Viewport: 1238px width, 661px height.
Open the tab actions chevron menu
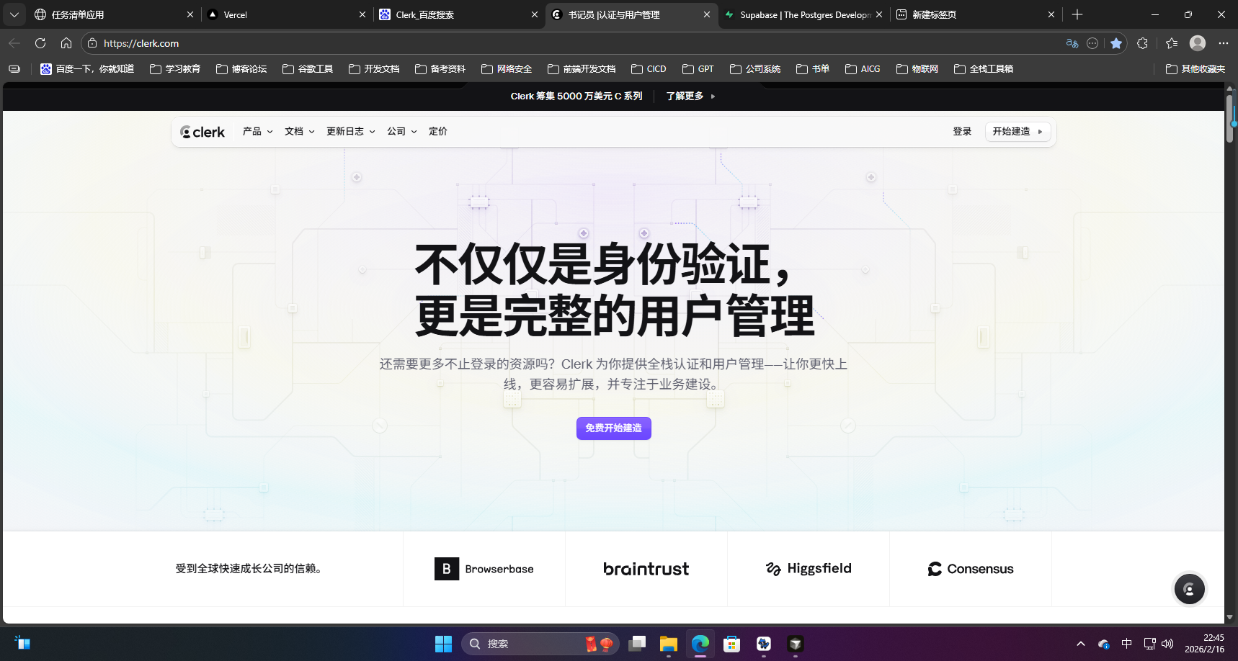click(14, 14)
